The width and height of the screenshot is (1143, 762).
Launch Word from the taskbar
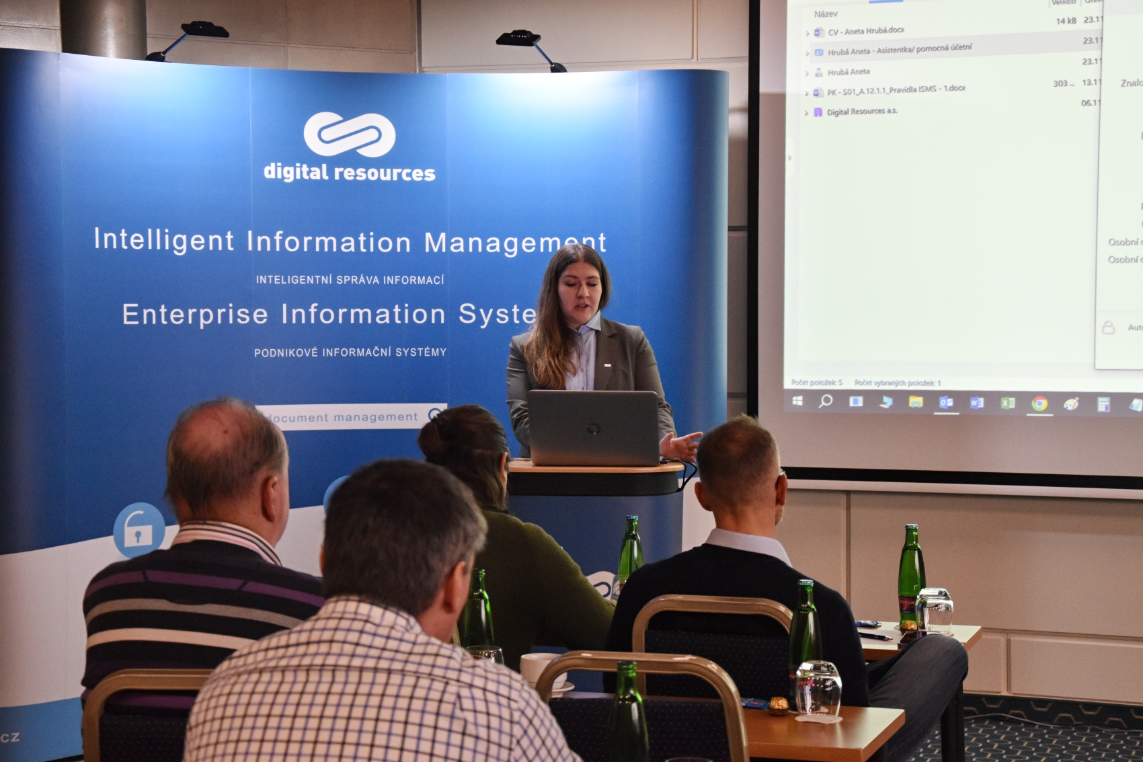(x=977, y=402)
